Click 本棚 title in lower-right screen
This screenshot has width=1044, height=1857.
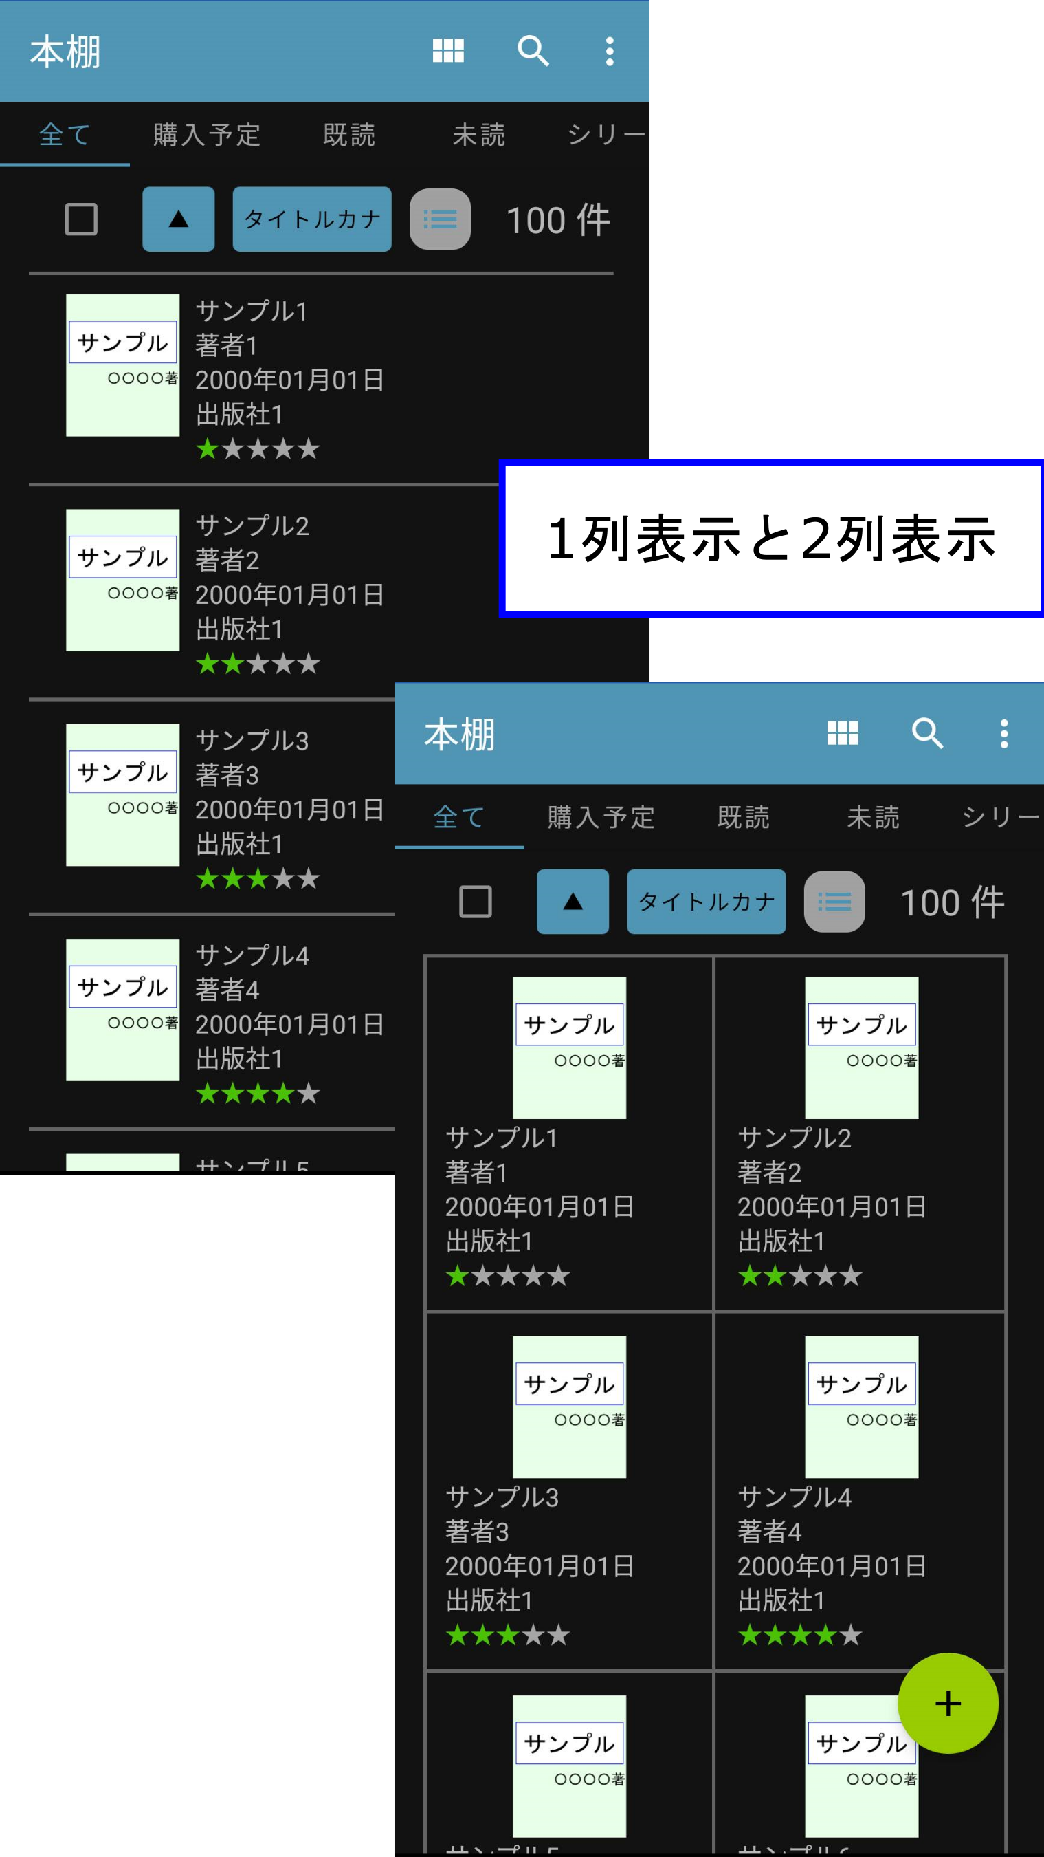[x=460, y=735]
